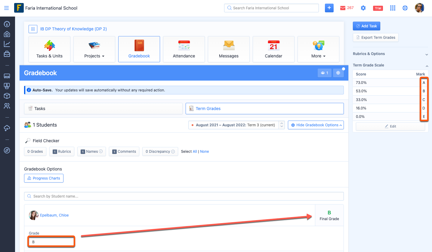Switch to the Tasks gradebook view

(103, 109)
